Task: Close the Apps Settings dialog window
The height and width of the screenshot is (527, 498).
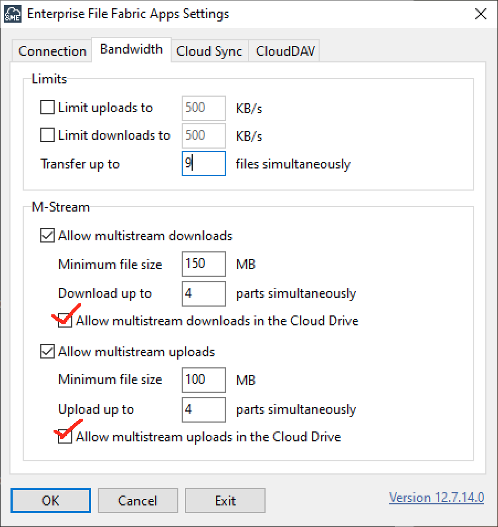Action: click(479, 14)
